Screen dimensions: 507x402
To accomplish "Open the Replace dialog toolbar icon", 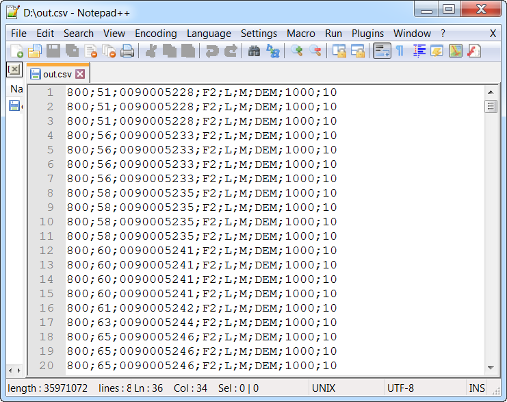I will click(x=273, y=51).
